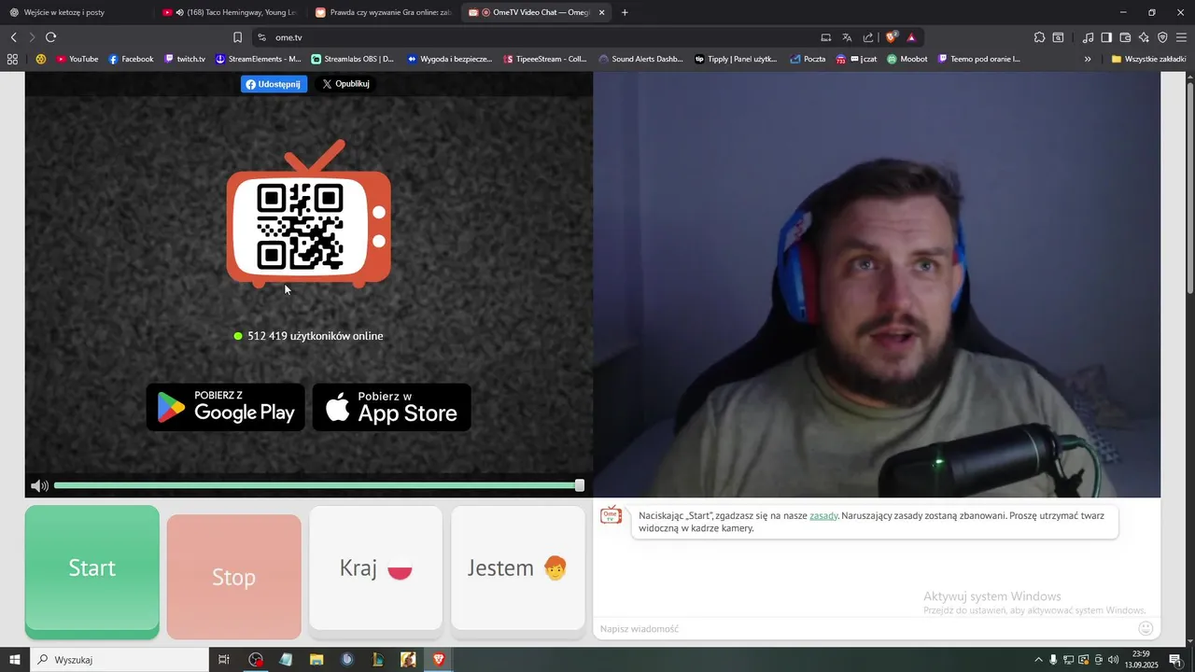Viewport: 1195px width, 672px height.
Task: Open the Windows Start menu
Action: click(x=14, y=660)
